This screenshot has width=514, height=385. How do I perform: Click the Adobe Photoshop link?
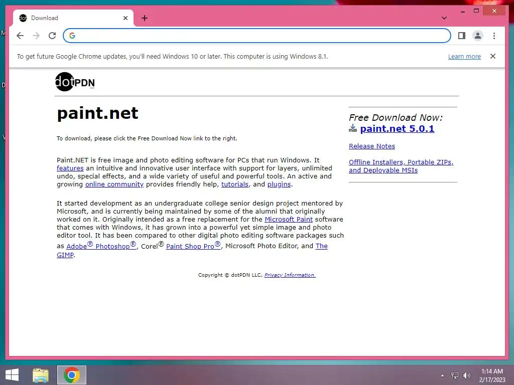(101, 246)
